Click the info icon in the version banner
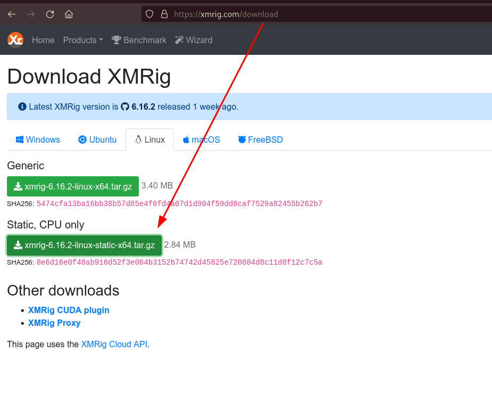Image resolution: width=492 pixels, height=393 pixels. [x=22, y=107]
